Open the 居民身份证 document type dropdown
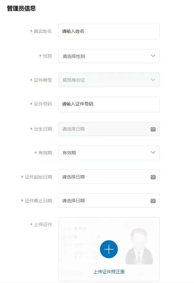 coord(109,80)
